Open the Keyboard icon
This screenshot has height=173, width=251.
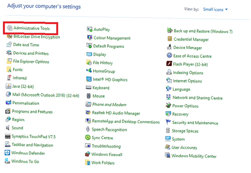[x=89, y=87]
